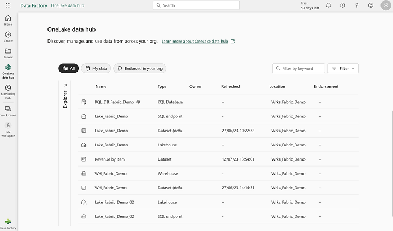Open the Filter dropdown
The height and width of the screenshot is (231, 393).
(x=343, y=68)
